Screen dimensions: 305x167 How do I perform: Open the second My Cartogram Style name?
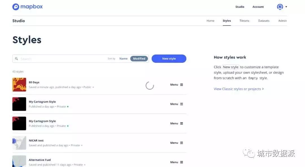[x=42, y=121]
